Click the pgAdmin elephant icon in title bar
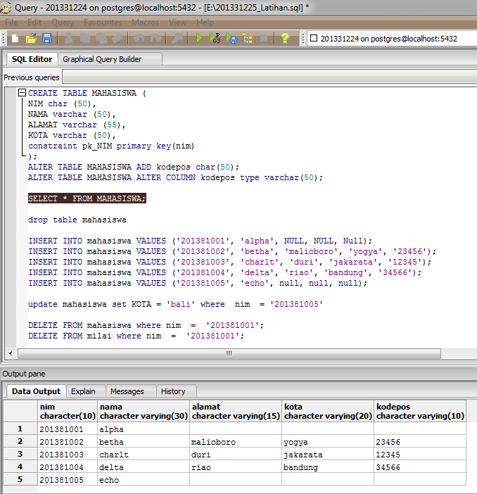The width and height of the screenshot is (477, 494). tap(6, 8)
